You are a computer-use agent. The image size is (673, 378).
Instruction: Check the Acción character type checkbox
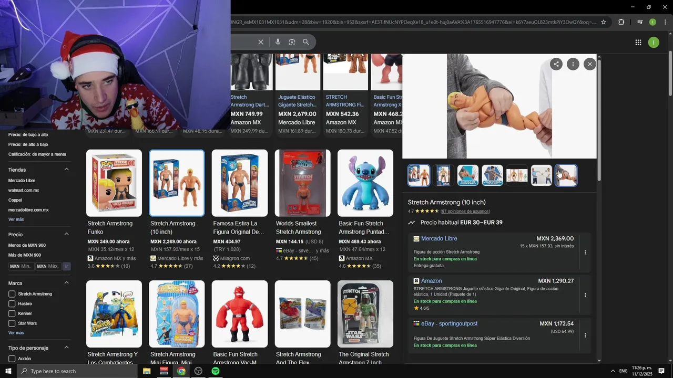(x=12, y=359)
